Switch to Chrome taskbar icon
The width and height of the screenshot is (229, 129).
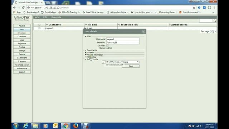click(x=65, y=126)
